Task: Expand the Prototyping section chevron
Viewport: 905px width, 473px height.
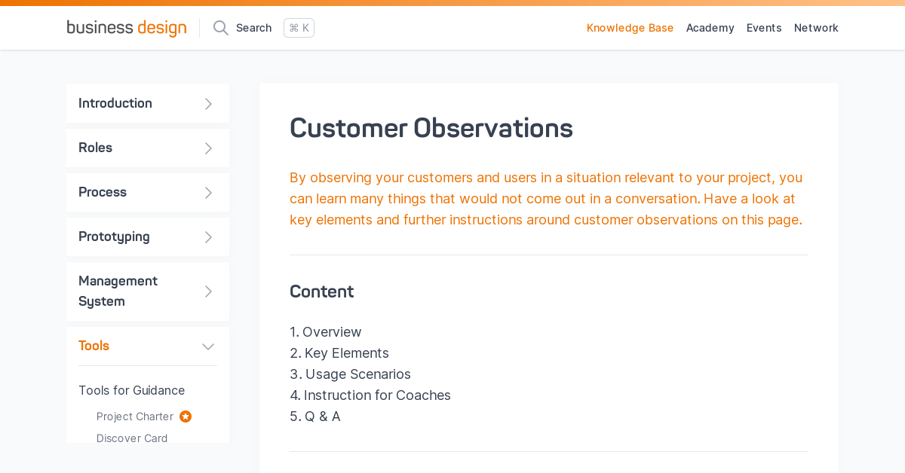Action: (x=209, y=237)
